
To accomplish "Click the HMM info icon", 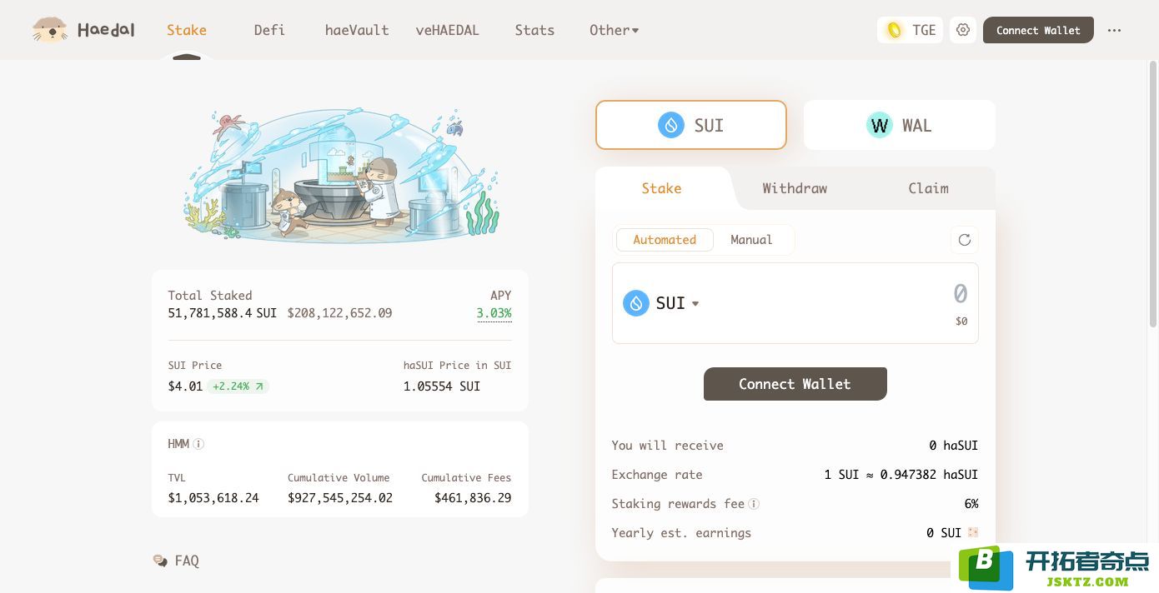I will (x=198, y=444).
